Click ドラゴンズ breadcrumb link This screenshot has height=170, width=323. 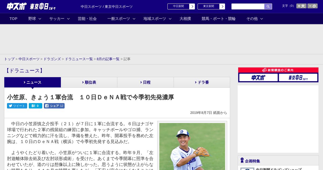[x=52, y=59]
